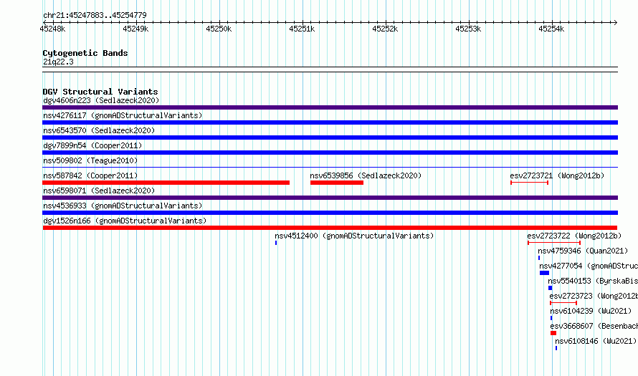Click the blue bar under nsv6543570
The height and width of the screenshot is (376, 638).
point(330,138)
